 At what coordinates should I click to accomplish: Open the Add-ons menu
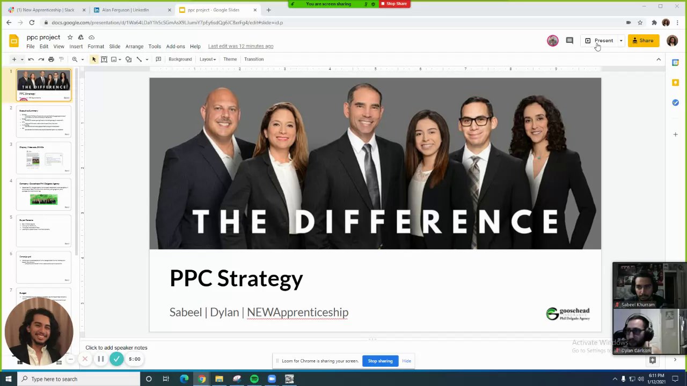[176, 47]
